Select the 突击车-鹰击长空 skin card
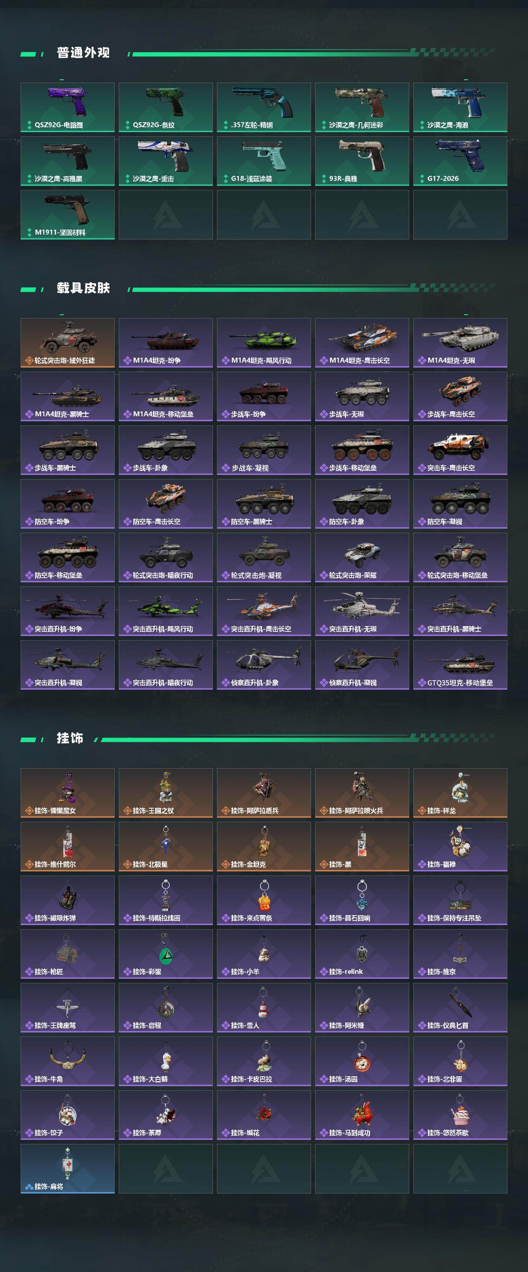 pos(460,450)
